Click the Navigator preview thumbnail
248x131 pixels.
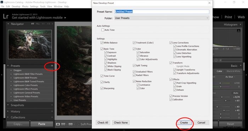point(30,44)
